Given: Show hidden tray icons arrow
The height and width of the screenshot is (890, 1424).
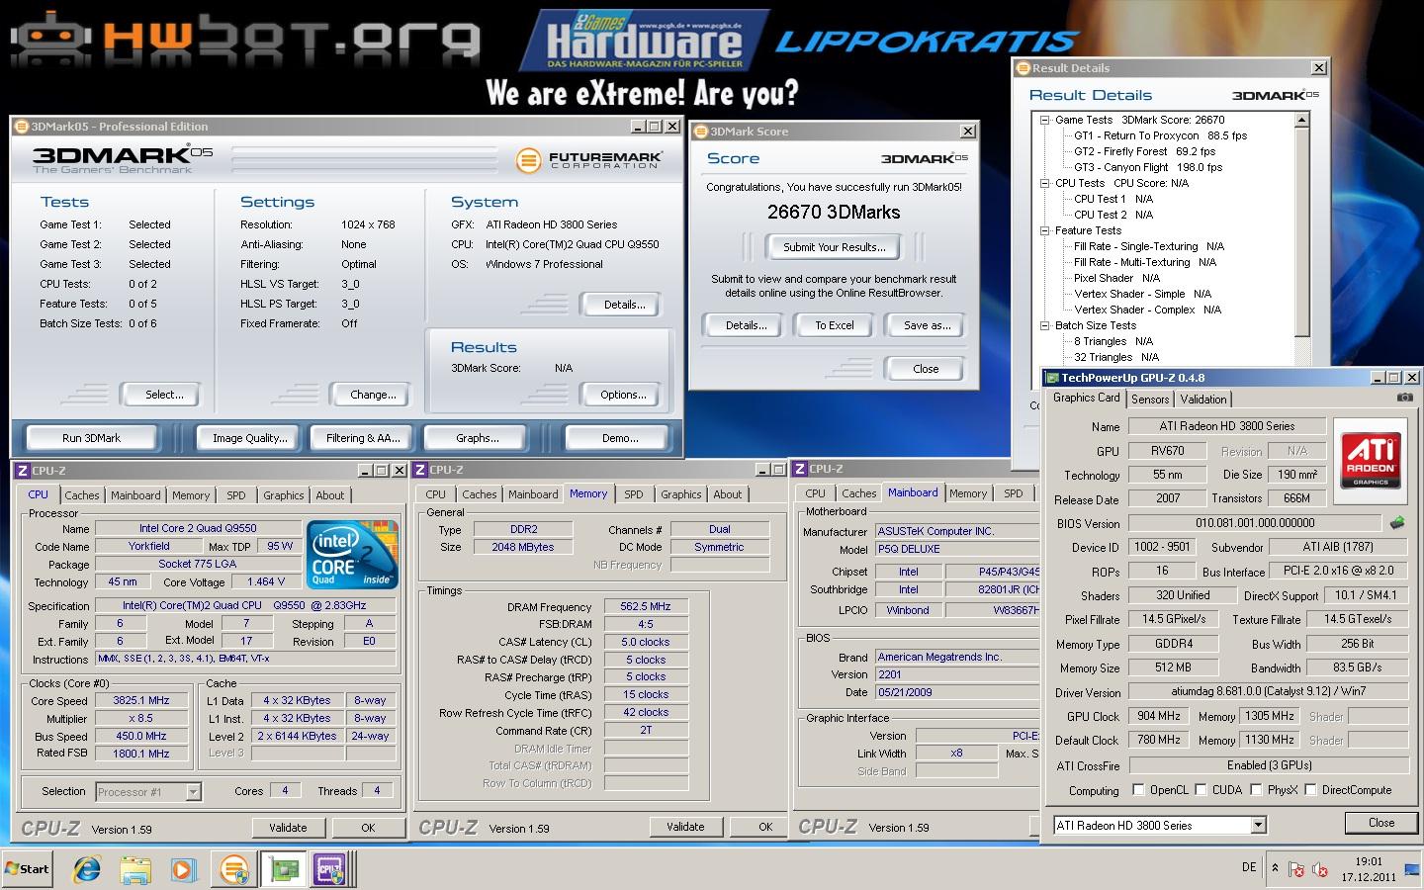Looking at the screenshot, I should coord(1275,868).
